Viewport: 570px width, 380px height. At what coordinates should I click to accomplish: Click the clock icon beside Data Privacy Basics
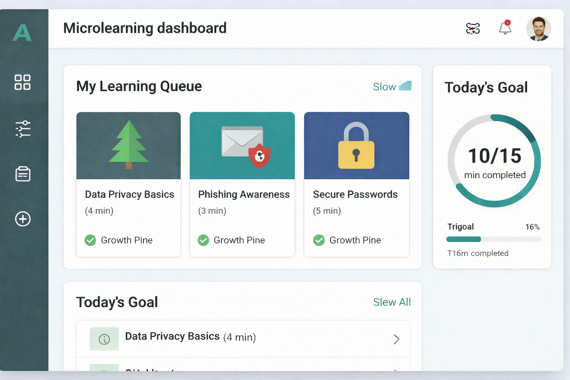104,339
